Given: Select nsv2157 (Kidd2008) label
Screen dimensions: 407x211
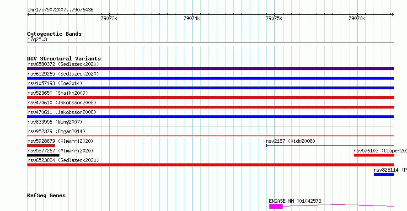Looking at the screenshot, I should (x=290, y=141).
